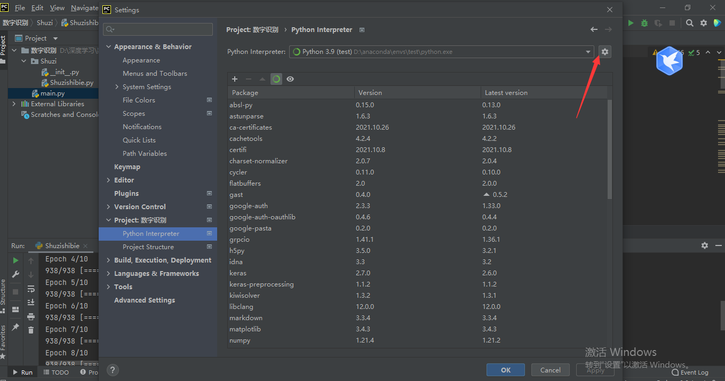
Task: Open the Edit menu
Action: tap(37, 8)
